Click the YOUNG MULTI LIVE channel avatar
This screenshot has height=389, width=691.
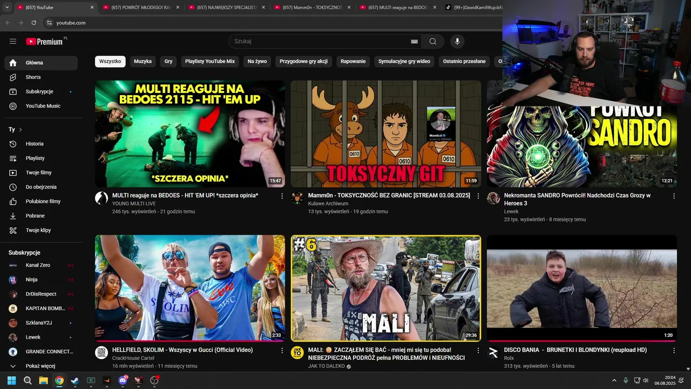point(101,198)
